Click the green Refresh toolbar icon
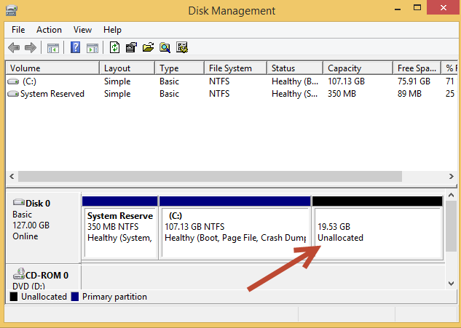Image resolution: width=461 pixels, height=328 pixels. 114,48
